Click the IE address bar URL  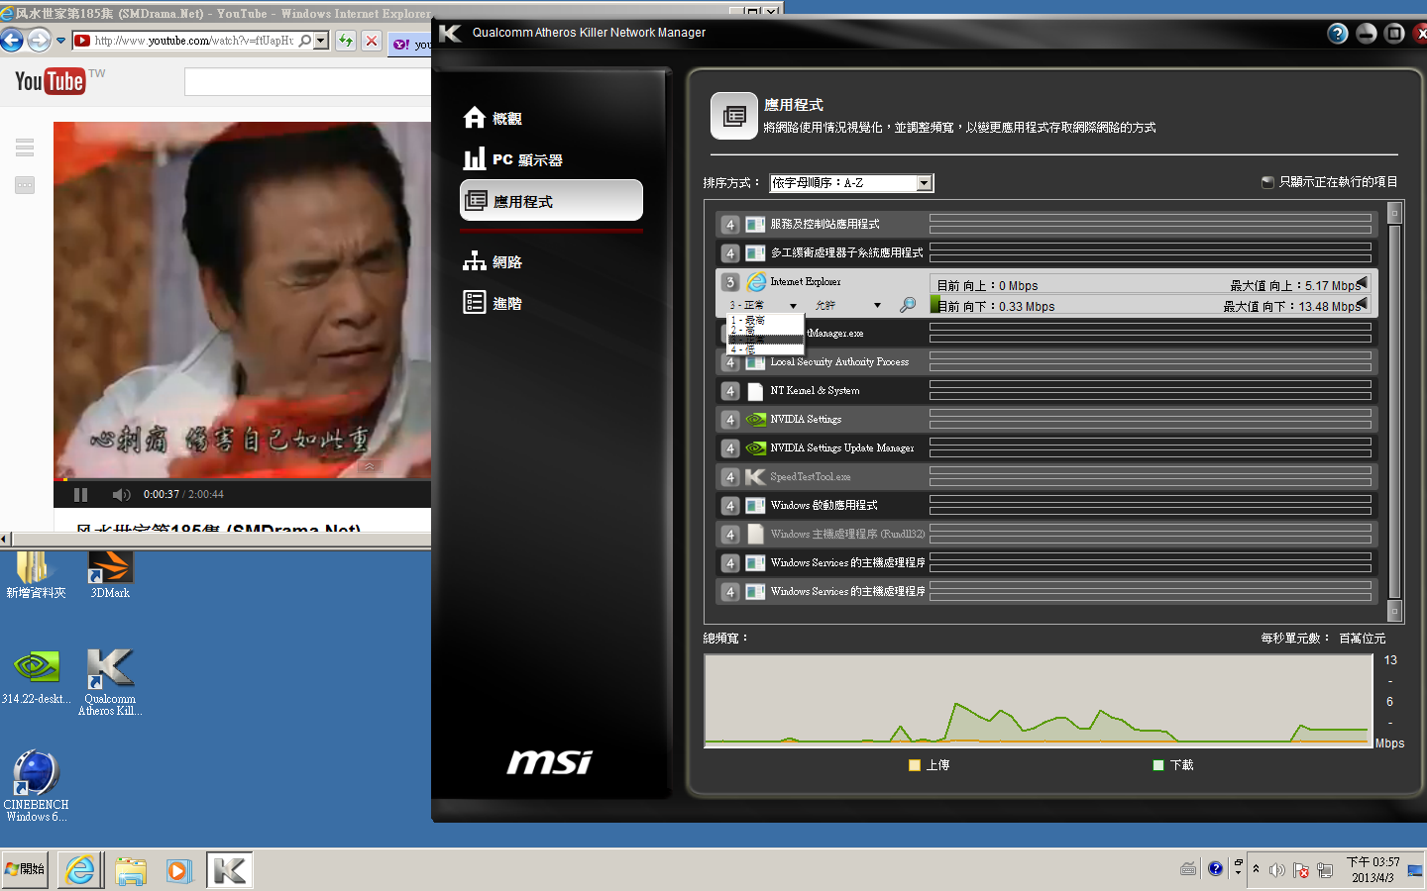coord(194,41)
